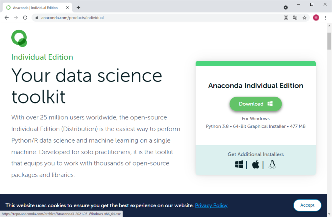The image size is (332, 217).
Task: Open the Privacy Policy link
Action: tap(211, 205)
